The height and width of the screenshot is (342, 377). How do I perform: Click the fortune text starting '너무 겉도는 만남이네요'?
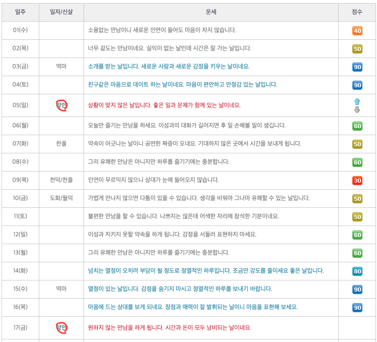pos(170,48)
